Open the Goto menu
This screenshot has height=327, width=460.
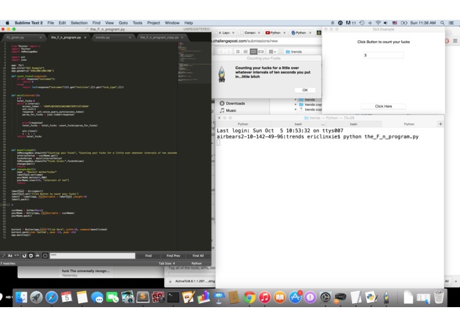[x=123, y=23]
